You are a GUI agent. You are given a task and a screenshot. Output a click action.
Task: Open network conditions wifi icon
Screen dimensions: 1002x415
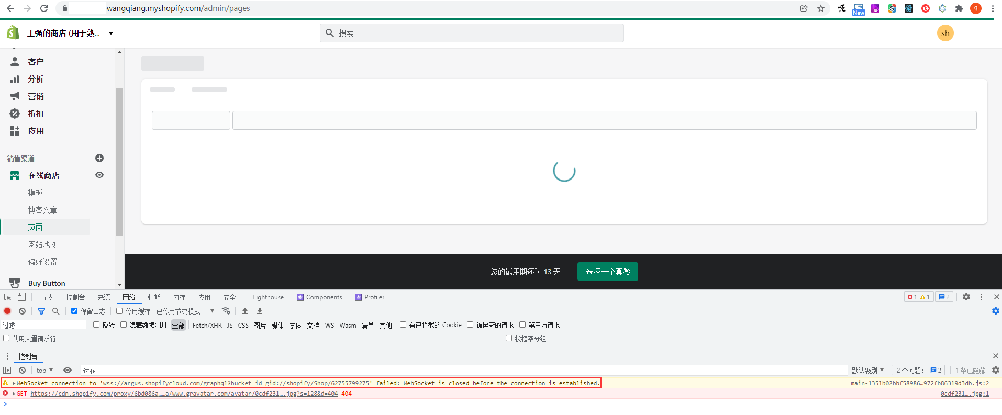(x=226, y=311)
